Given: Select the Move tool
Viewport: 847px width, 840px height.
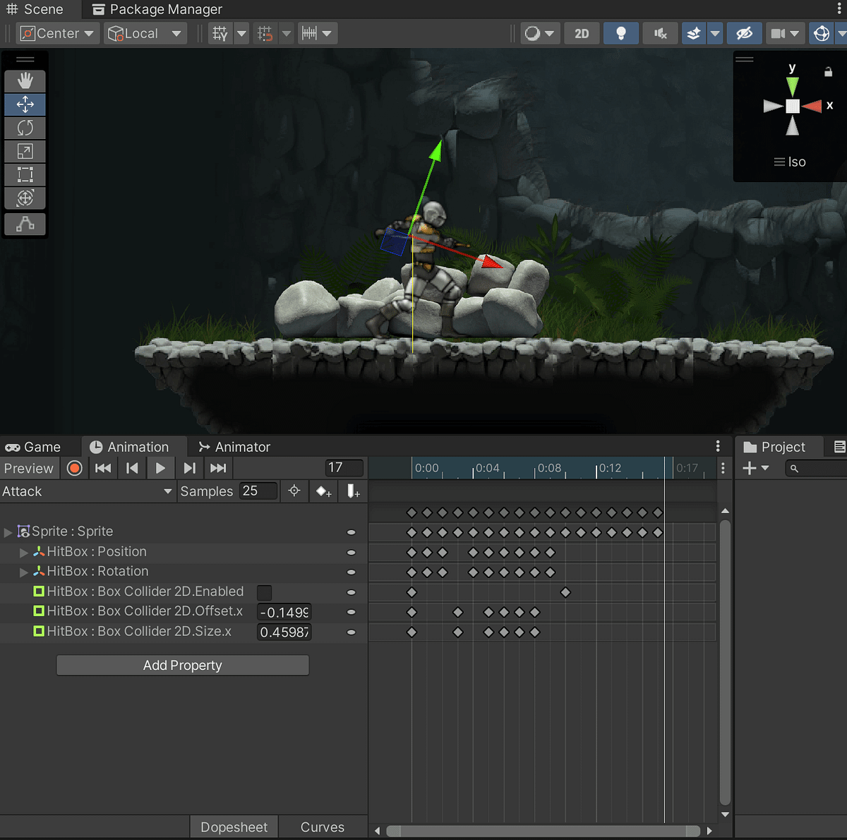Looking at the screenshot, I should point(25,104).
